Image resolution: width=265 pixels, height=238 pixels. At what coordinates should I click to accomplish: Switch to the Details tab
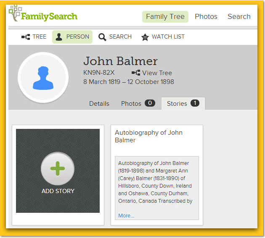click(99, 104)
